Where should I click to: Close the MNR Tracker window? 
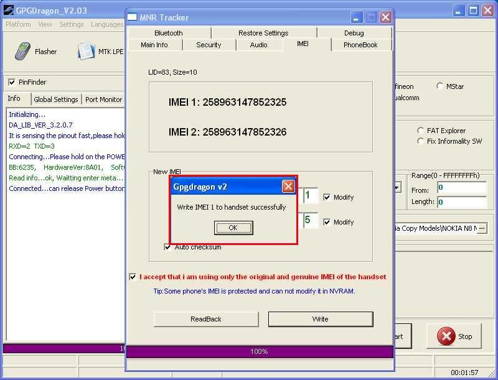(x=385, y=17)
